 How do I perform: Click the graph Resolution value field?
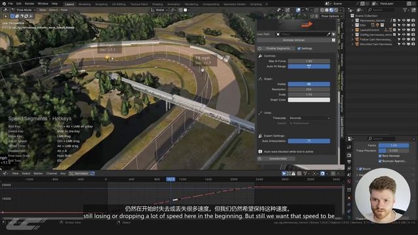(x=309, y=89)
